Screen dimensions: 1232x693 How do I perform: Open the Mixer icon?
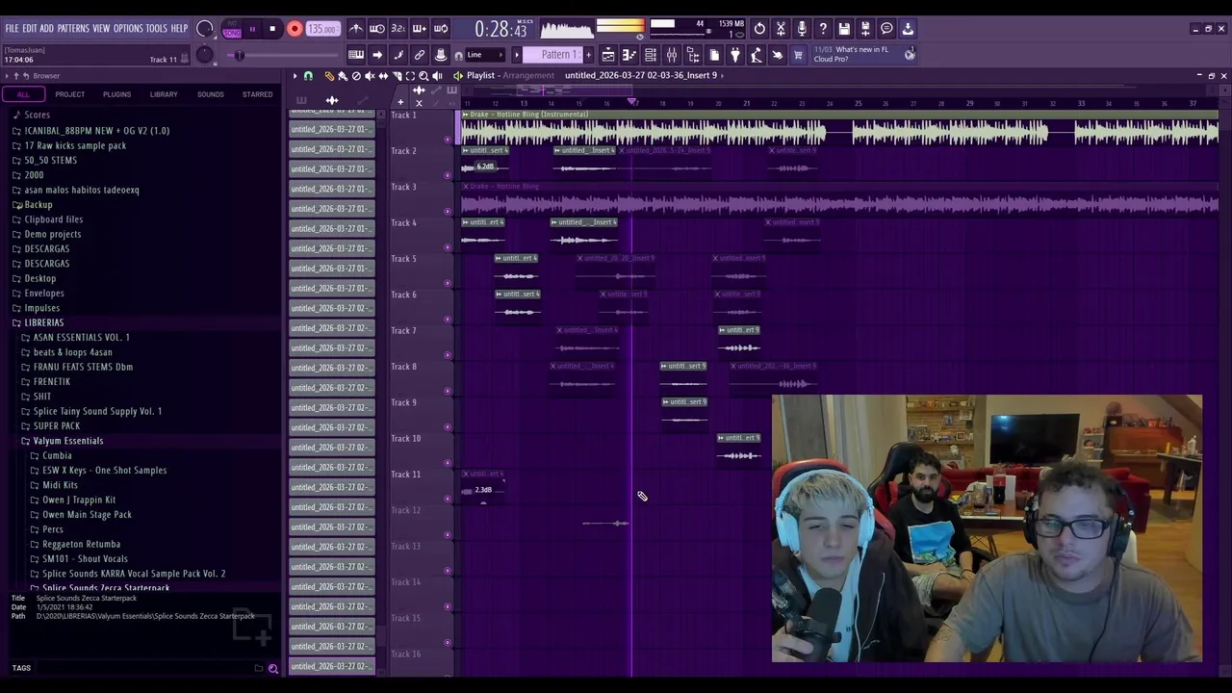pos(672,55)
